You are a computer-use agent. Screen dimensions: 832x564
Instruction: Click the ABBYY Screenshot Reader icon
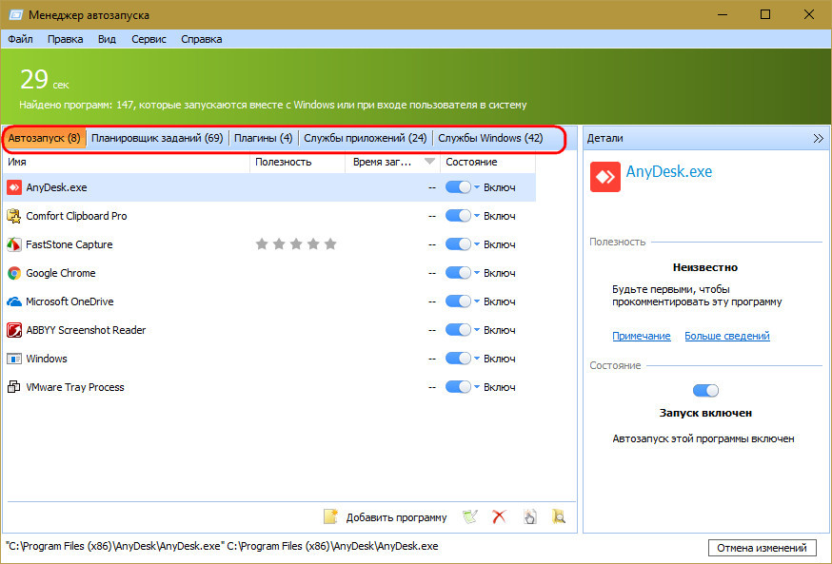(x=14, y=330)
